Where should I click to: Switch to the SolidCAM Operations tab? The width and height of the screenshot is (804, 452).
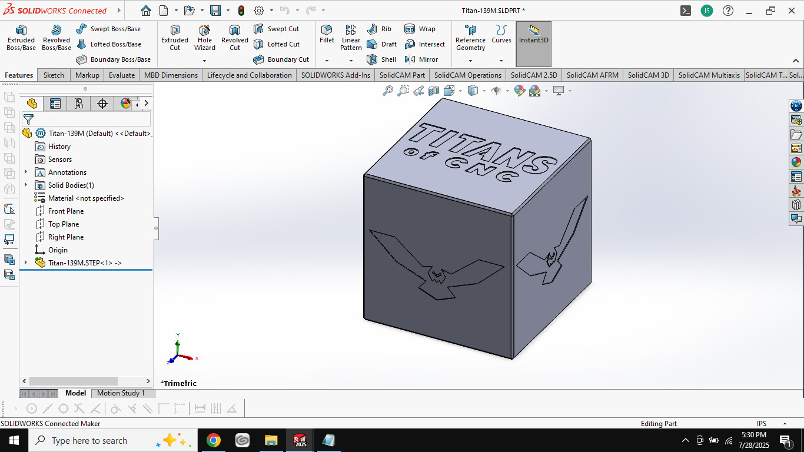point(468,75)
